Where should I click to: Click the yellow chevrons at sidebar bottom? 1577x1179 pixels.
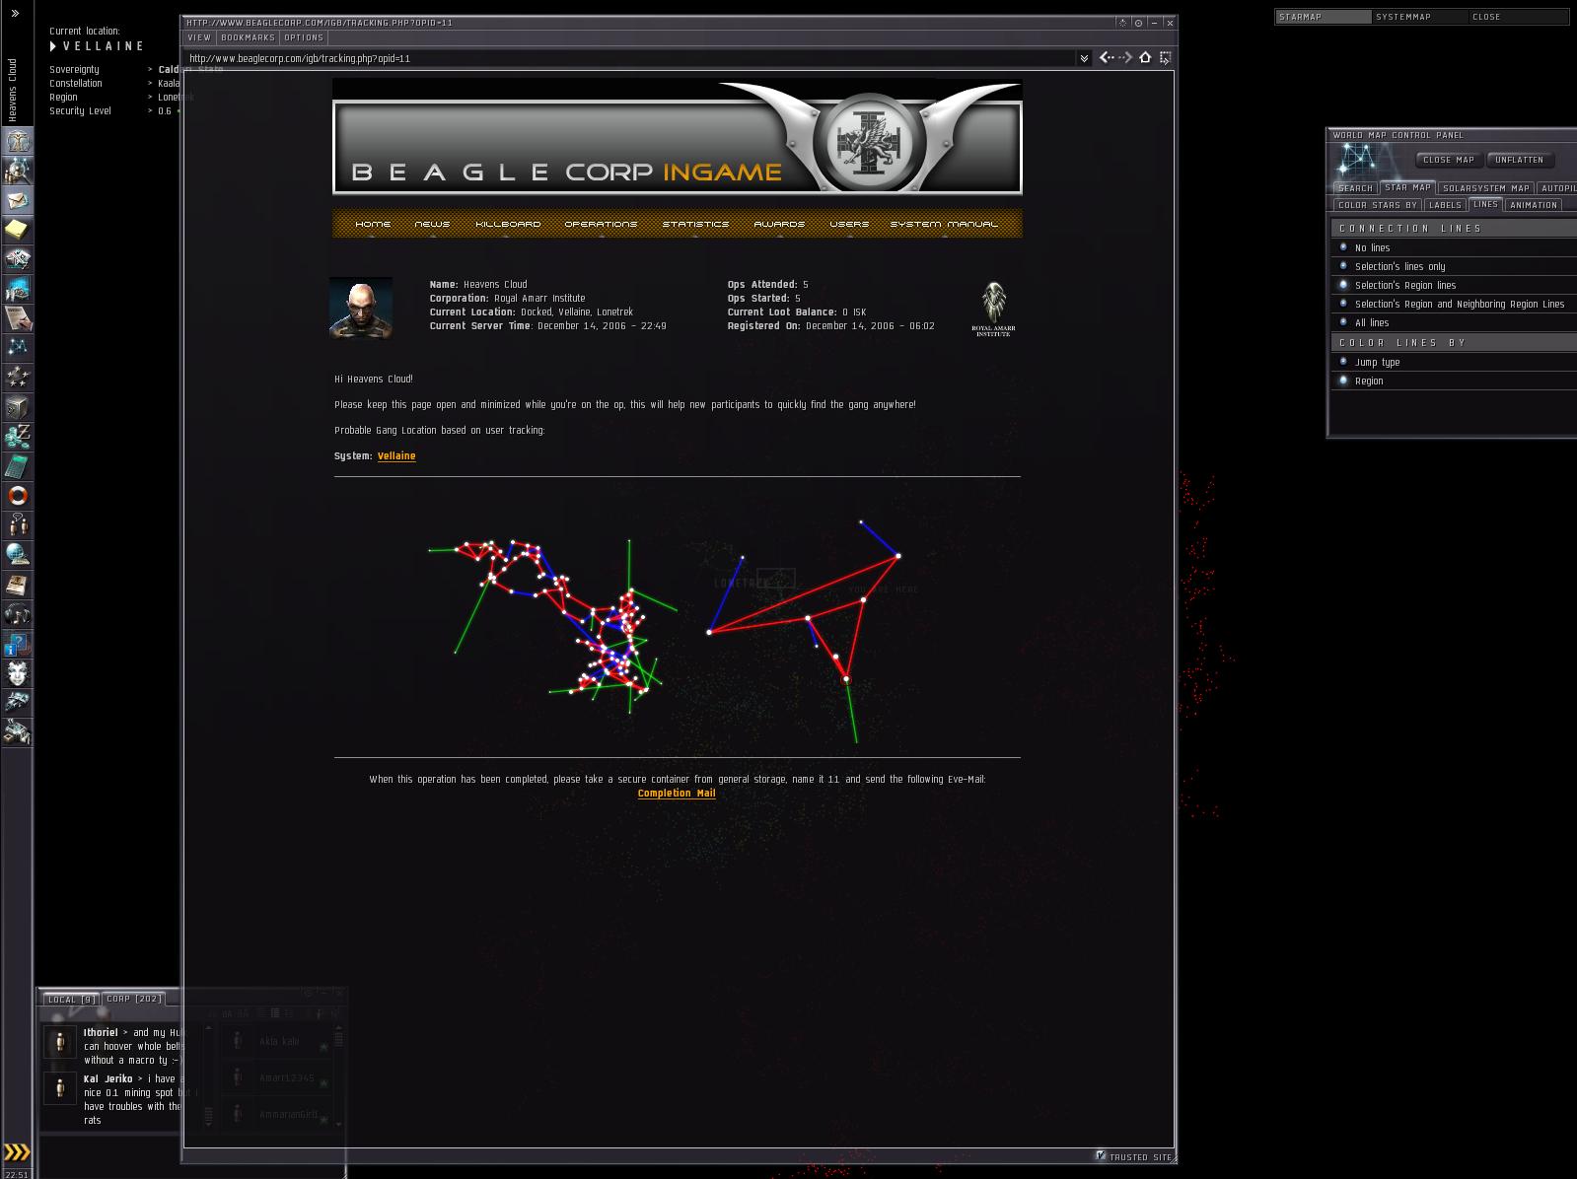[17, 1151]
